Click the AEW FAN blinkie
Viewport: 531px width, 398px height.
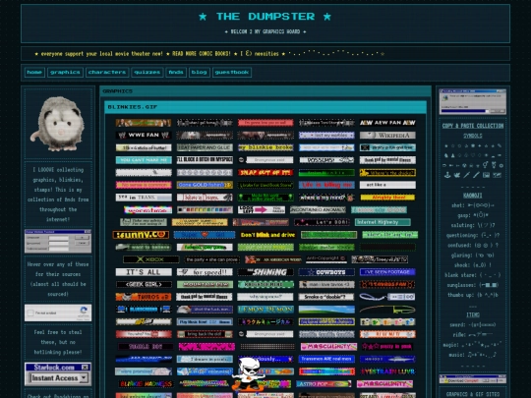[x=387, y=123]
